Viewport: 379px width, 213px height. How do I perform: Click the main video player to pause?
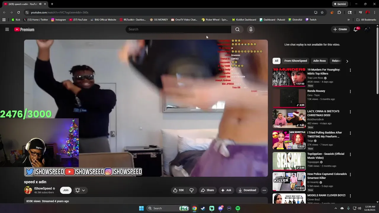pos(146,108)
